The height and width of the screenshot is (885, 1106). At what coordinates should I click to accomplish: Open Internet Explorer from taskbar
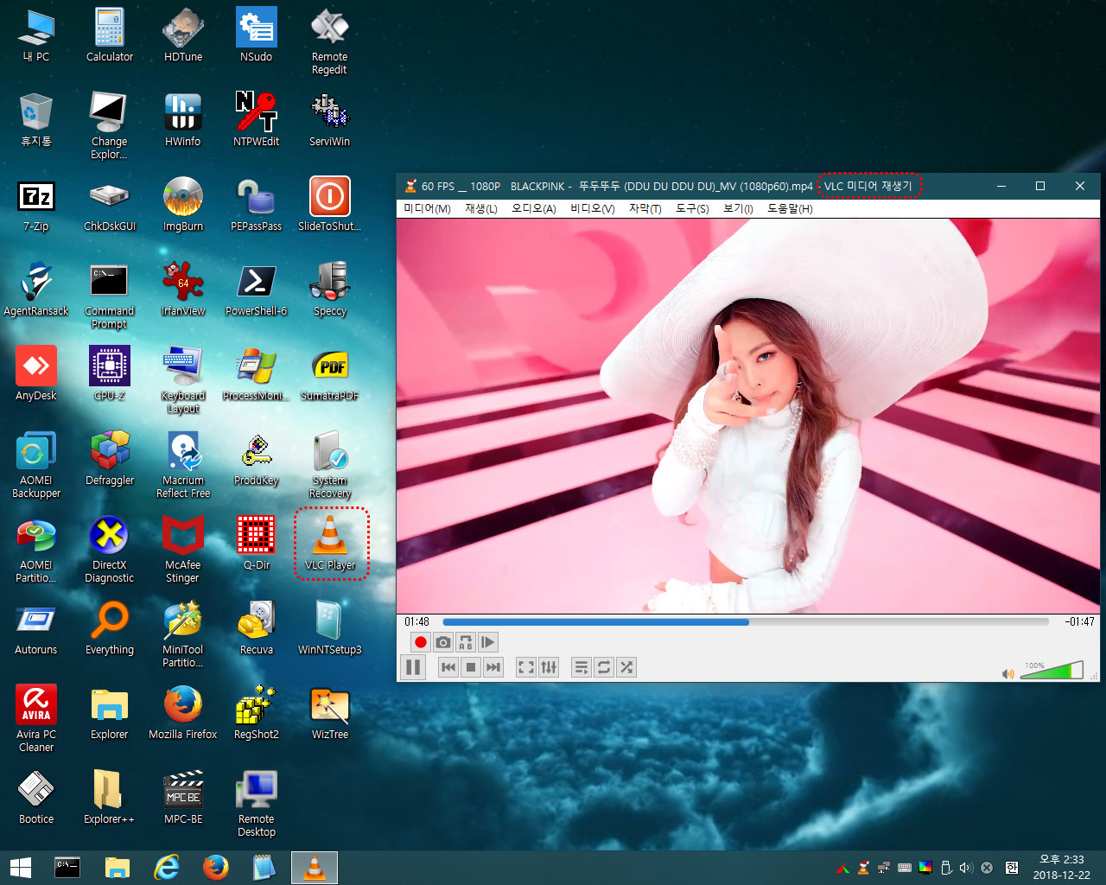pos(166,868)
